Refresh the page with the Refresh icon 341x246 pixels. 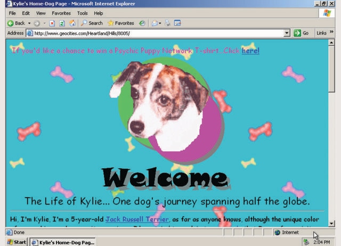[x=62, y=23]
